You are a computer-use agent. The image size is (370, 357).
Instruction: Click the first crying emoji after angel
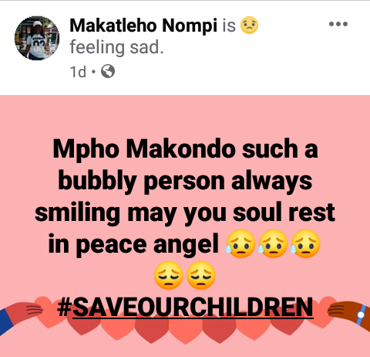click(x=240, y=243)
